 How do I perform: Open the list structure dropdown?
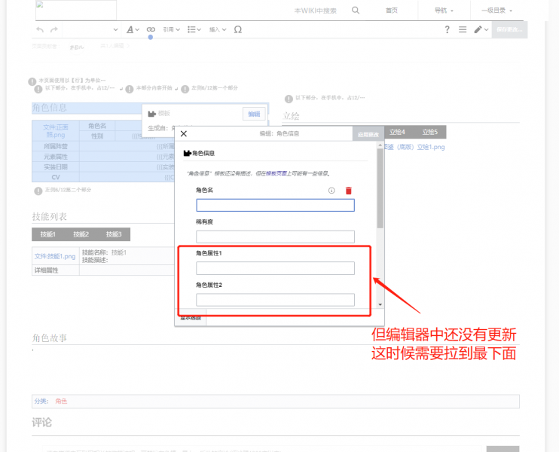[194, 29]
